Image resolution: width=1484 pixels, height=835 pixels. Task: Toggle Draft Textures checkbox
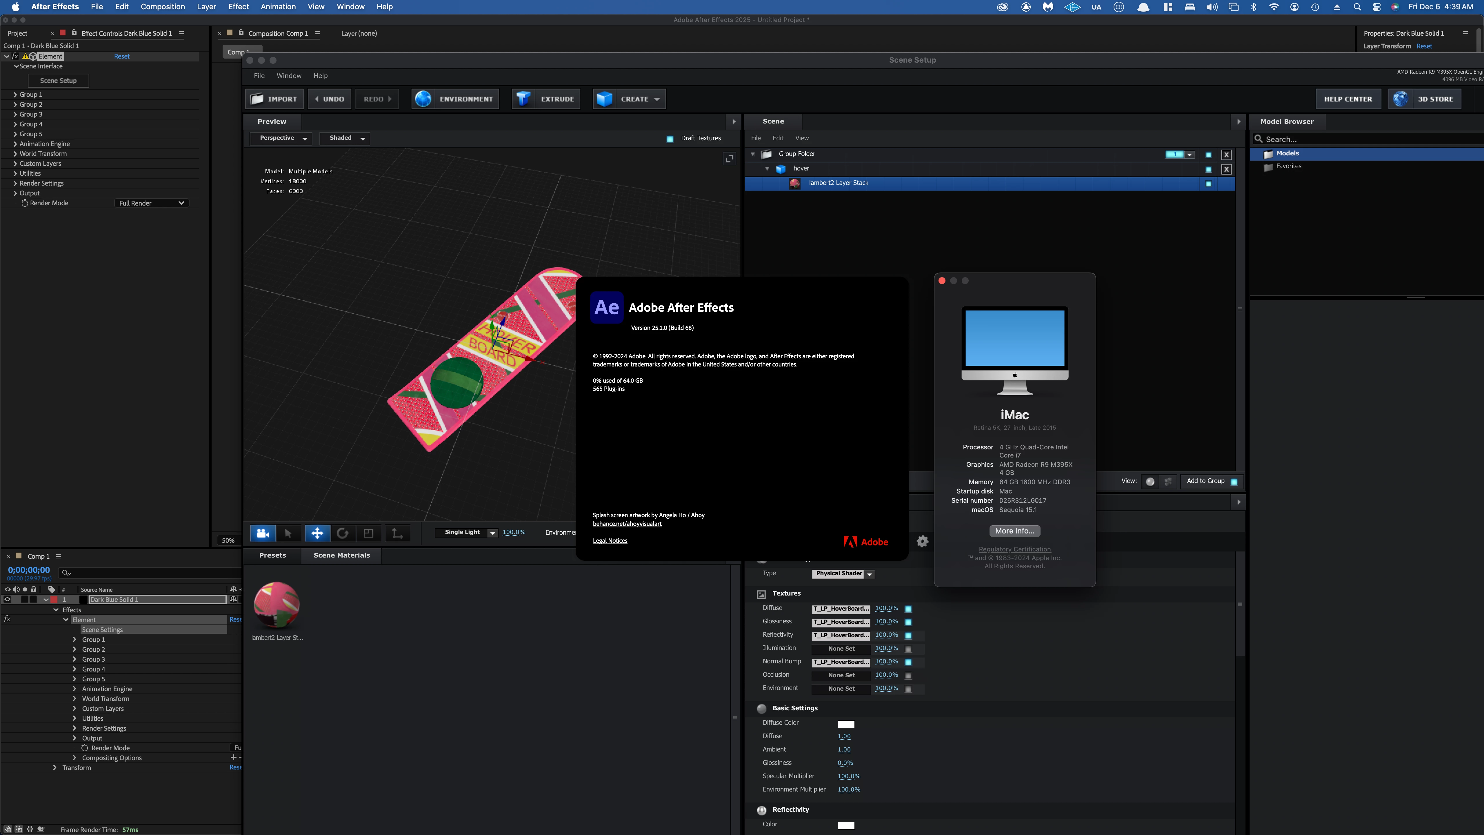coord(670,139)
